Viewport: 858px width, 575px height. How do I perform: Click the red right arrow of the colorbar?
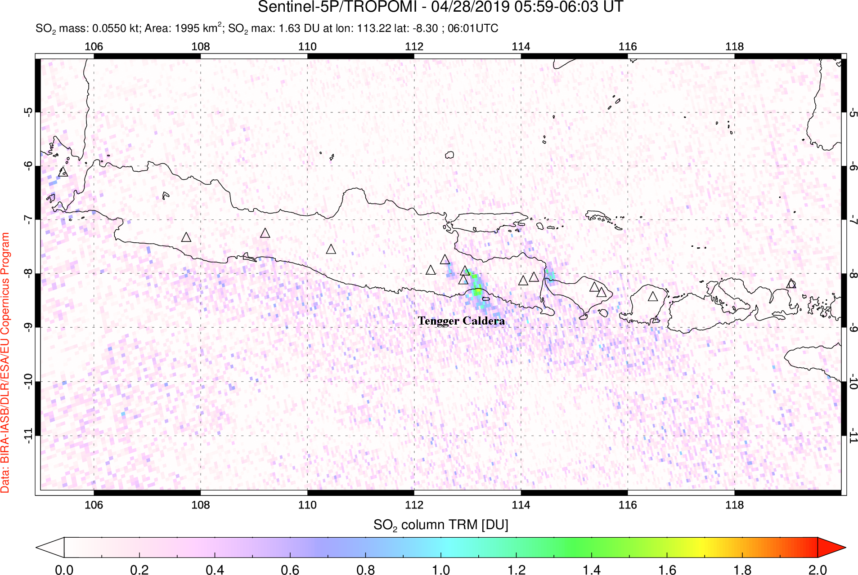831,547
